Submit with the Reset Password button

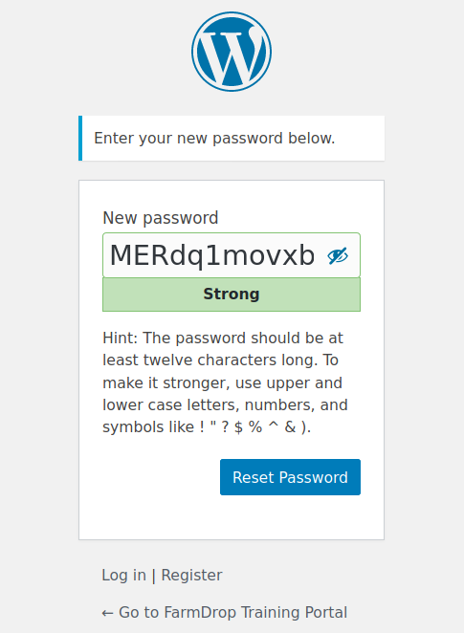point(290,477)
